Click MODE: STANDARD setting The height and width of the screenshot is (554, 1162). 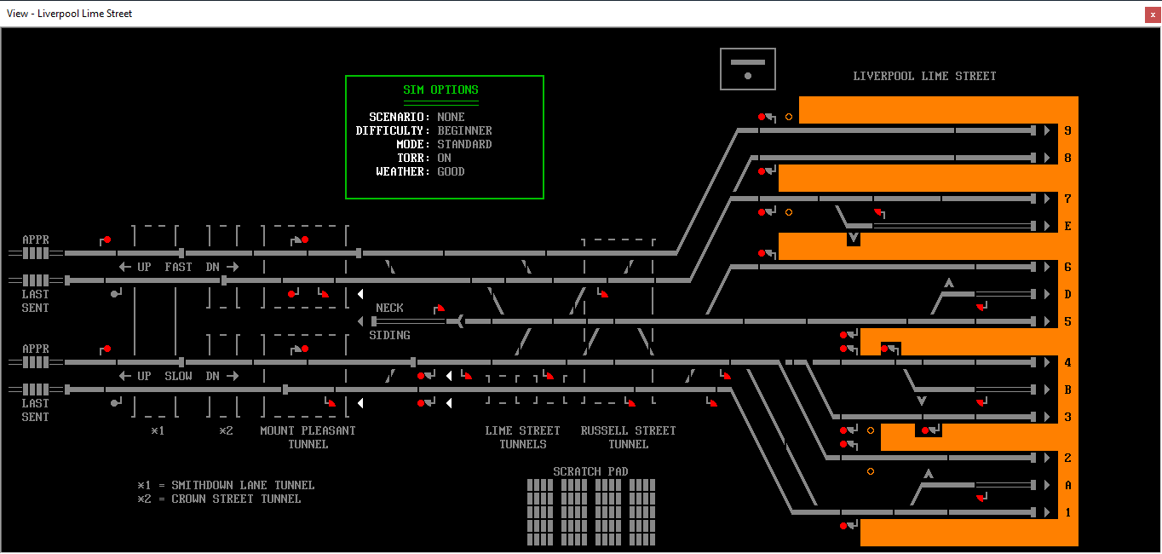(x=444, y=144)
